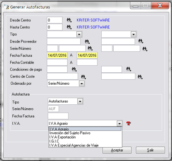Select I.V.A Especial Agencias de Viaje

pyautogui.click(x=74, y=145)
